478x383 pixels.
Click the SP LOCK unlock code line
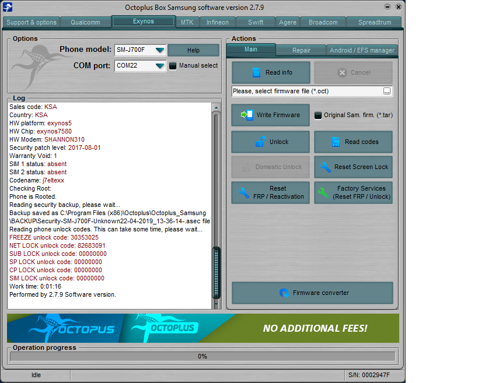pyautogui.click(x=55, y=262)
